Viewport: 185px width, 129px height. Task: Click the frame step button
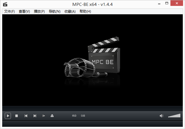pos(43,116)
